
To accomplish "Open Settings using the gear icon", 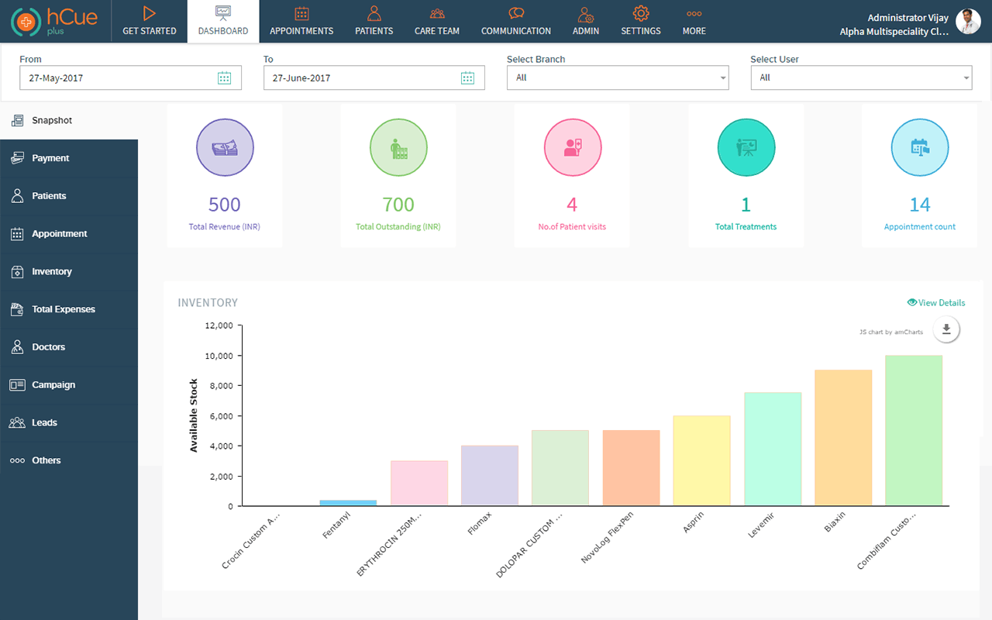I will [x=640, y=21].
